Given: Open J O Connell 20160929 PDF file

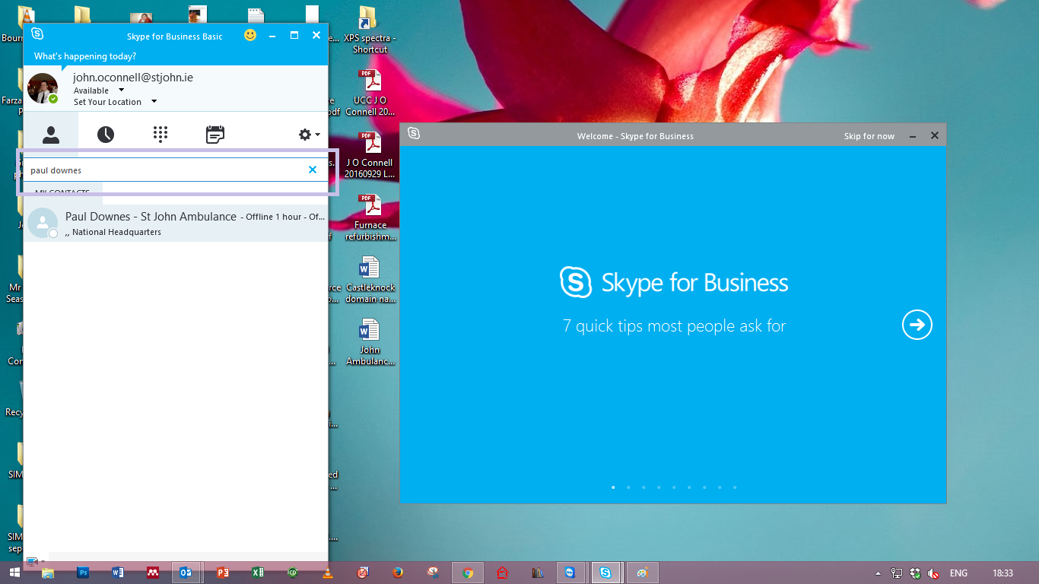Looking at the screenshot, I should click(x=370, y=155).
